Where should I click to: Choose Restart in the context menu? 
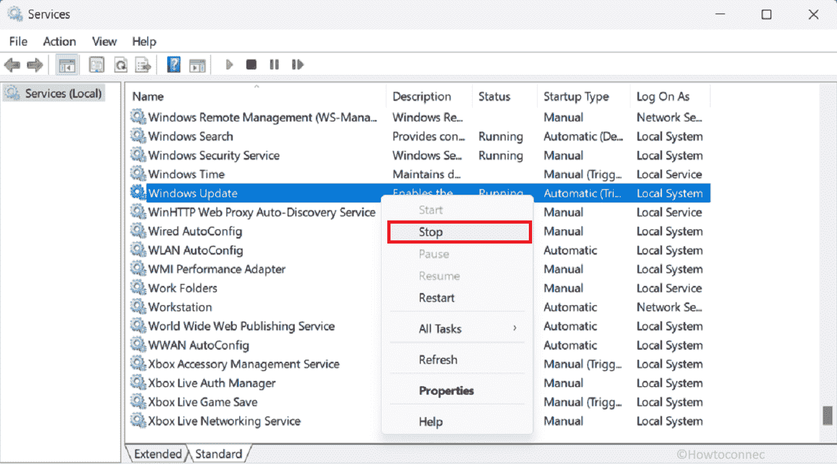436,298
